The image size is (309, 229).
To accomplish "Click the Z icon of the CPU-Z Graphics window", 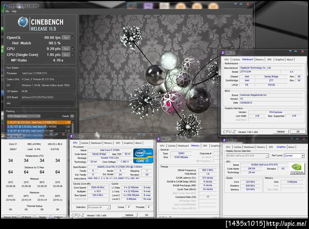I will point(224,140).
